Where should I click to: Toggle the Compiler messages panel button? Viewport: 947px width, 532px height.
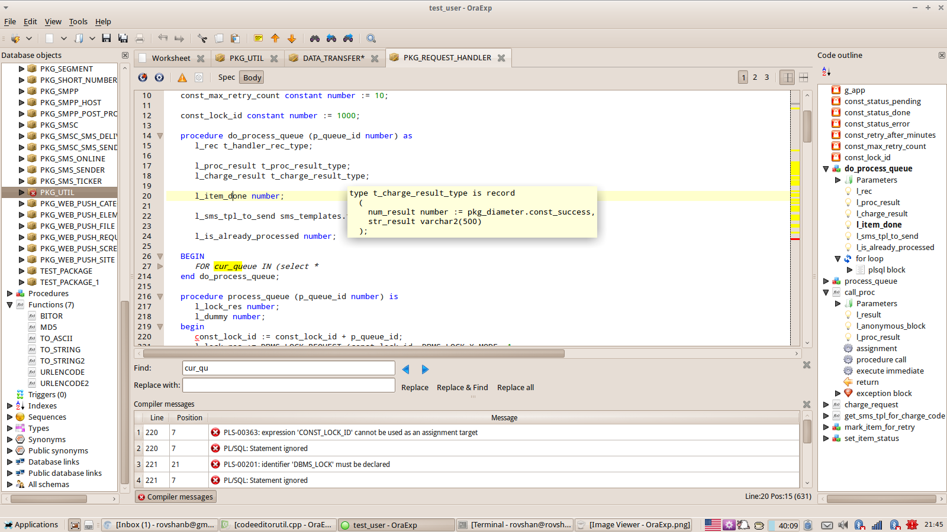(175, 497)
